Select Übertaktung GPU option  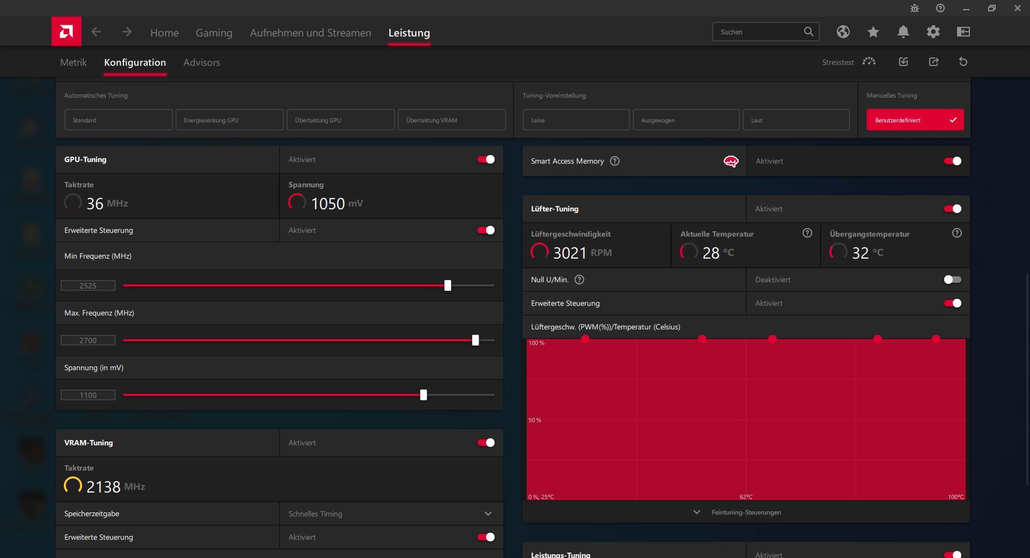(x=341, y=120)
